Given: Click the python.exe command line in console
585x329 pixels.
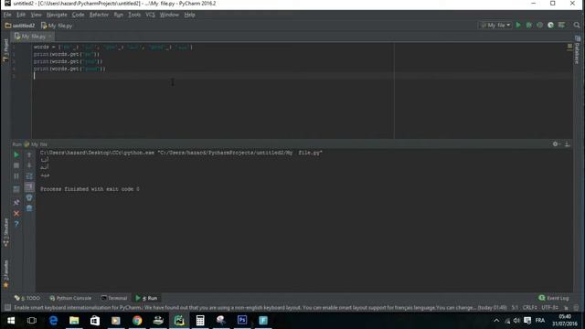Looking at the screenshot, I should pyautogui.click(x=181, y=153).
